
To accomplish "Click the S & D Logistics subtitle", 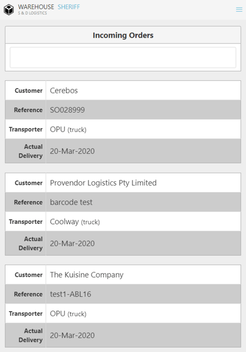I will coord(32,13).
